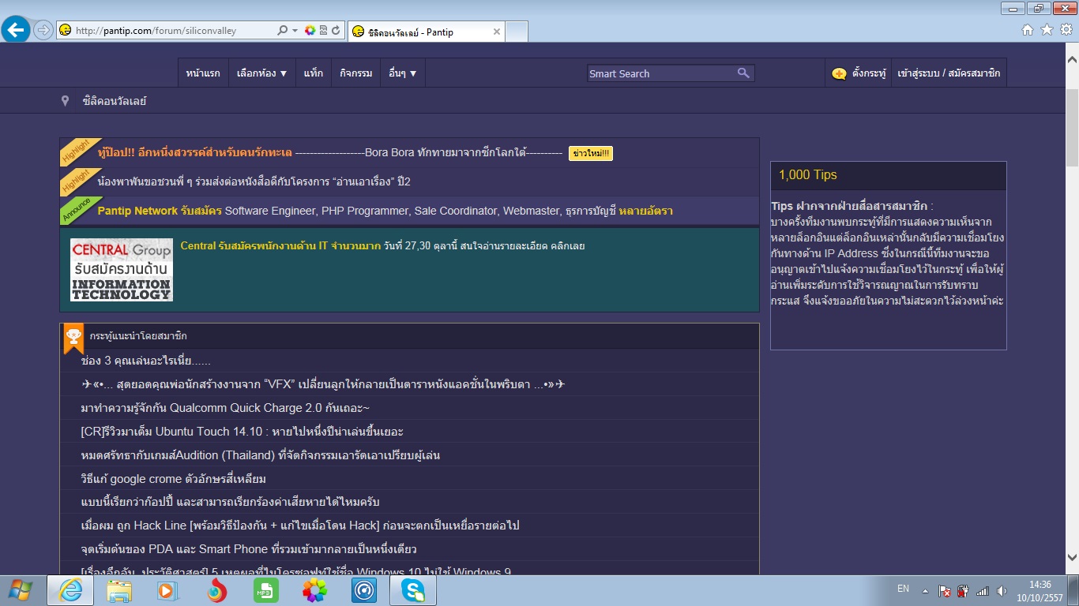Image resolution: width=1079 pixels, height=606 pixels.
Task: Open the Ubuntu Touch 14.10 review topic
Action: [x=242, y=432]
